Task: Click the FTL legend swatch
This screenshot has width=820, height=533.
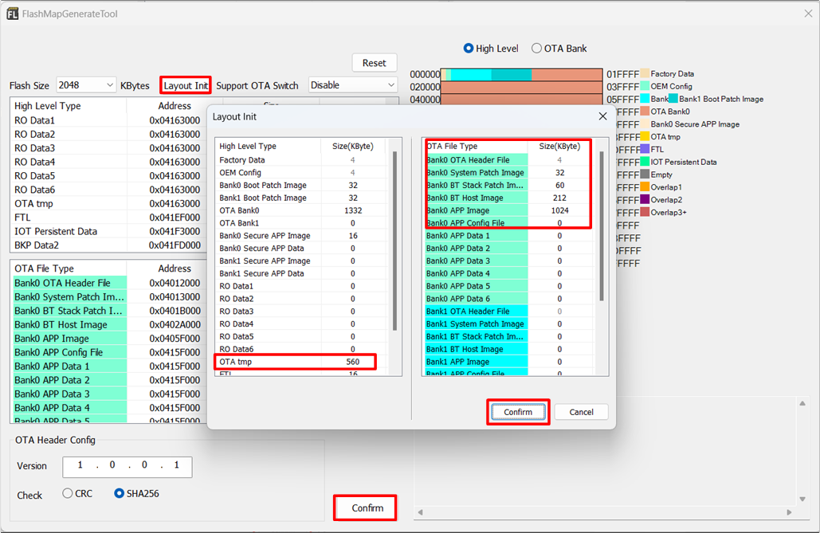Action: tap(645, 149)
